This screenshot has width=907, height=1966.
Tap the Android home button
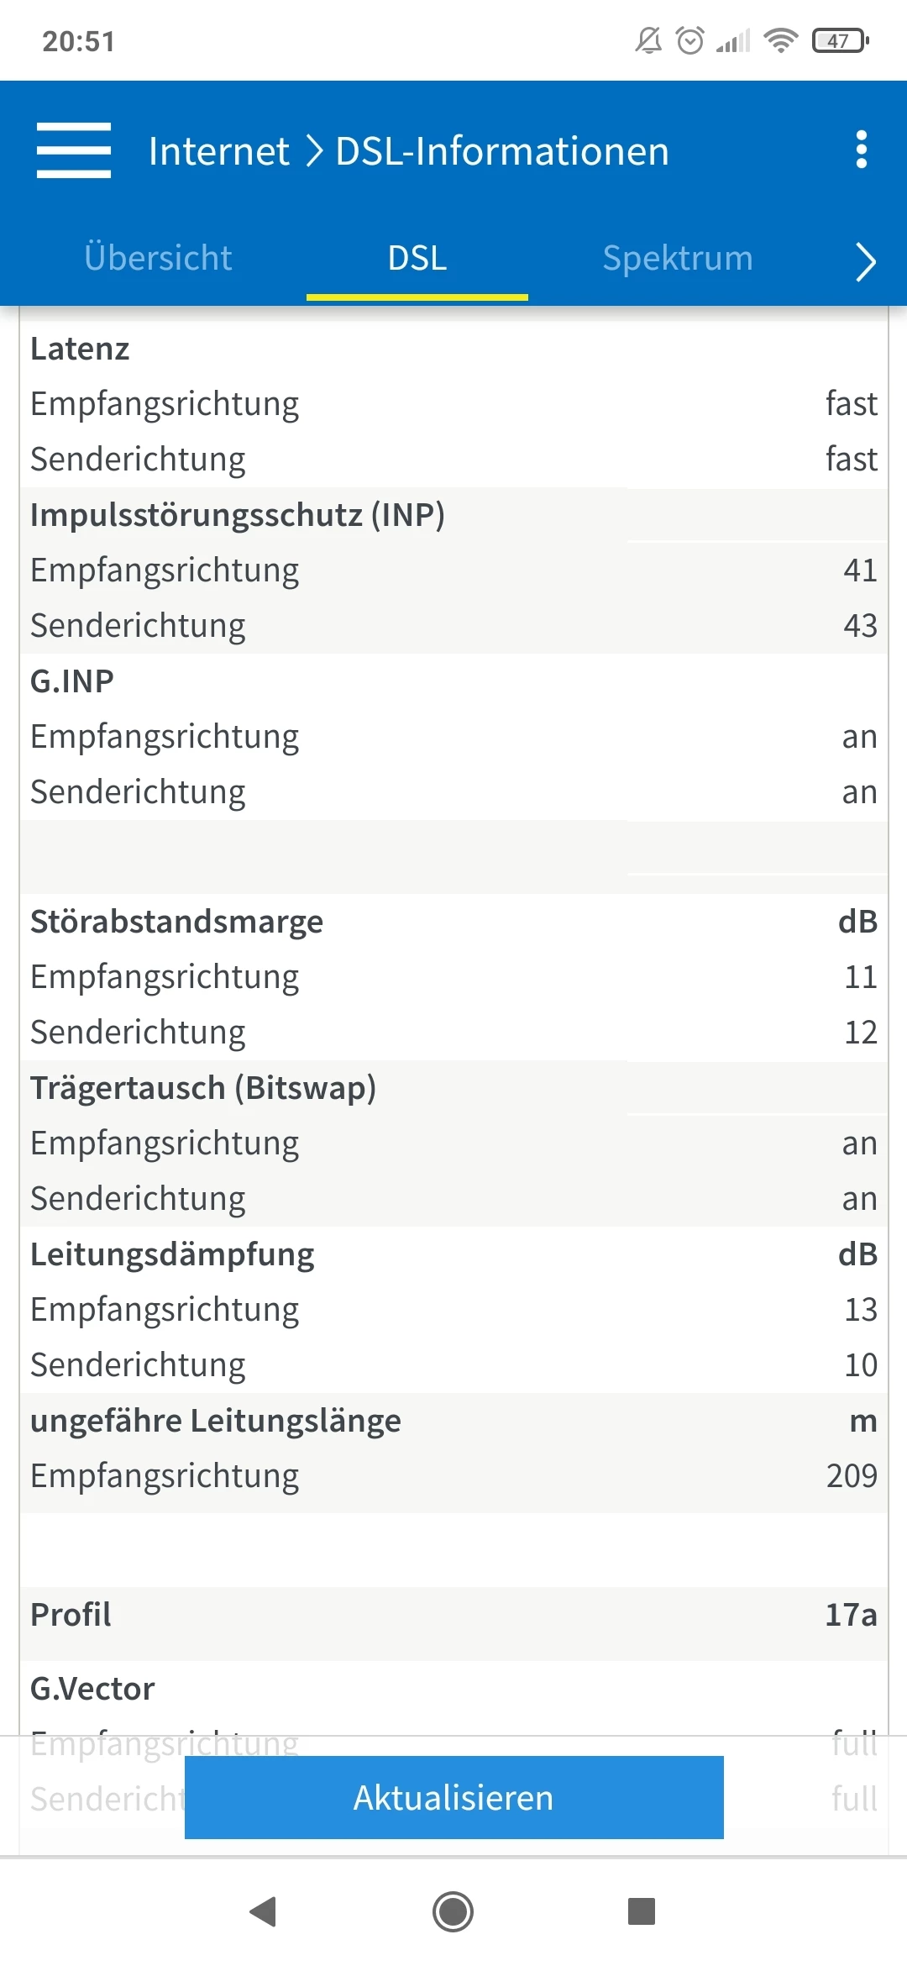coord(453,1911)
